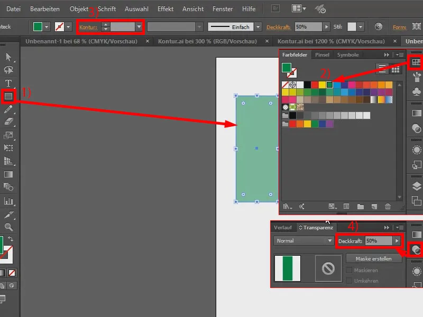Open the Datei menu
Screen dimensions: 423x317
13,9
